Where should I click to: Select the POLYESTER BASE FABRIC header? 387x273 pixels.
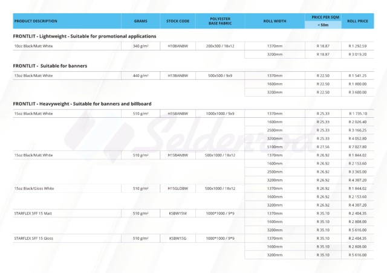click(220, 21)
